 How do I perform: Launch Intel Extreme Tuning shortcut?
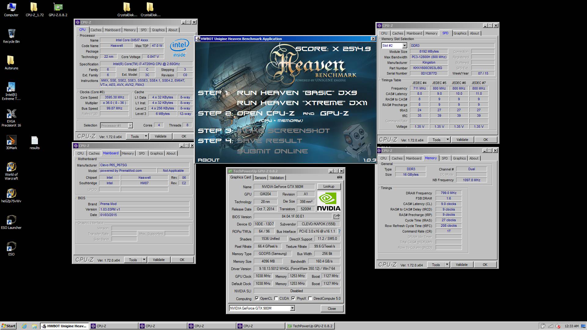point(11,91)
